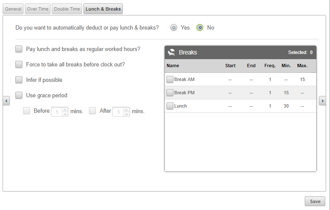The width and height of the screenshot is (330, 210).
Task: Select the No radio button
Action: click(200, 27)
